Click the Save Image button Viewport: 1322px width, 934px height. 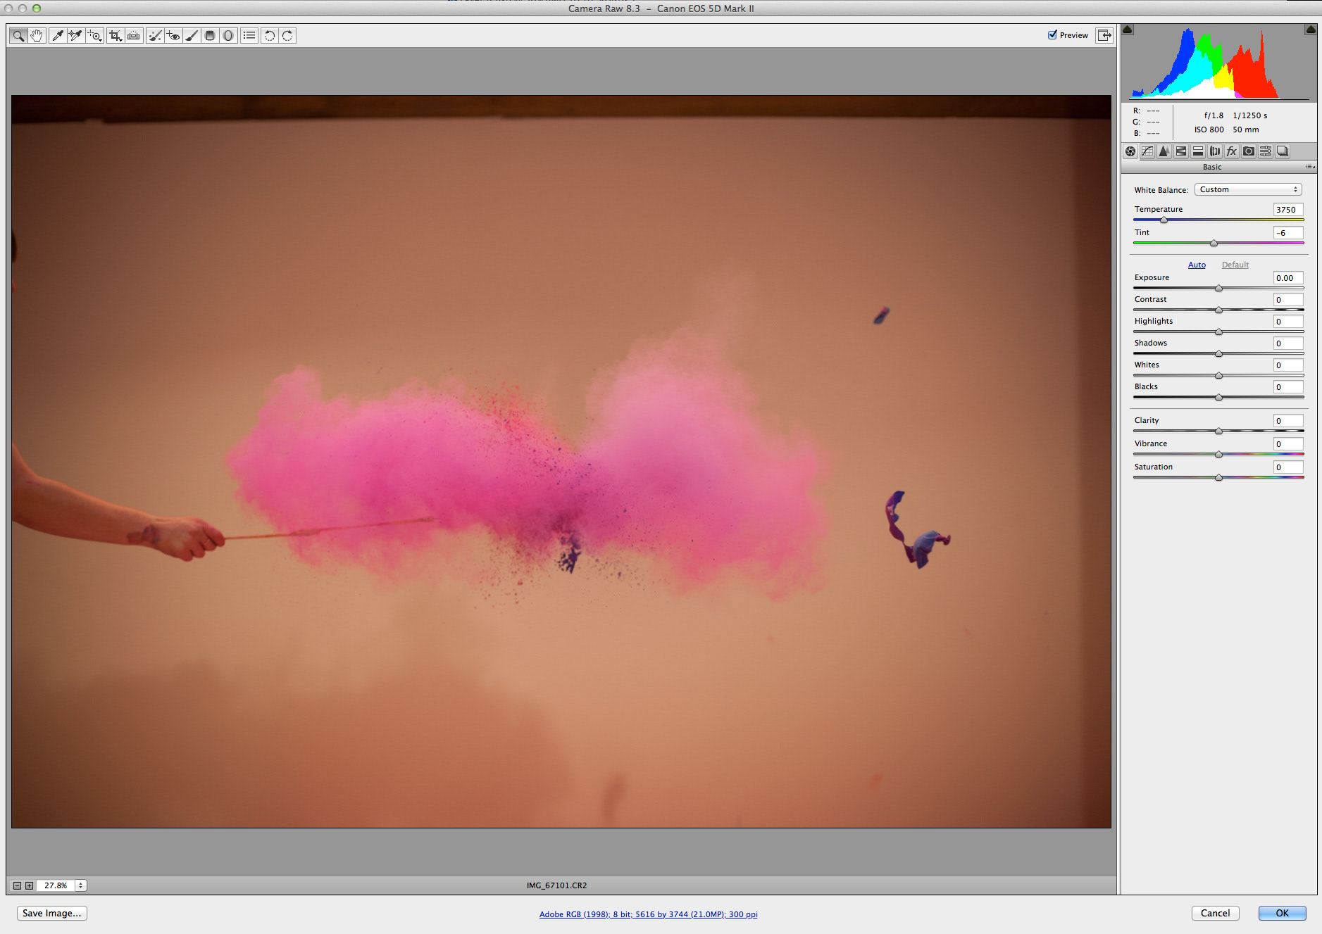pyautogui.click(x=51, y=913)
